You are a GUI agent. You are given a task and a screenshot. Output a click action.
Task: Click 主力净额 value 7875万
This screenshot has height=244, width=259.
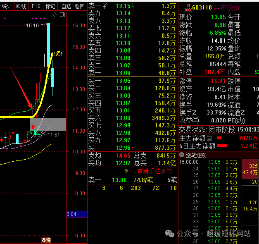248,138
